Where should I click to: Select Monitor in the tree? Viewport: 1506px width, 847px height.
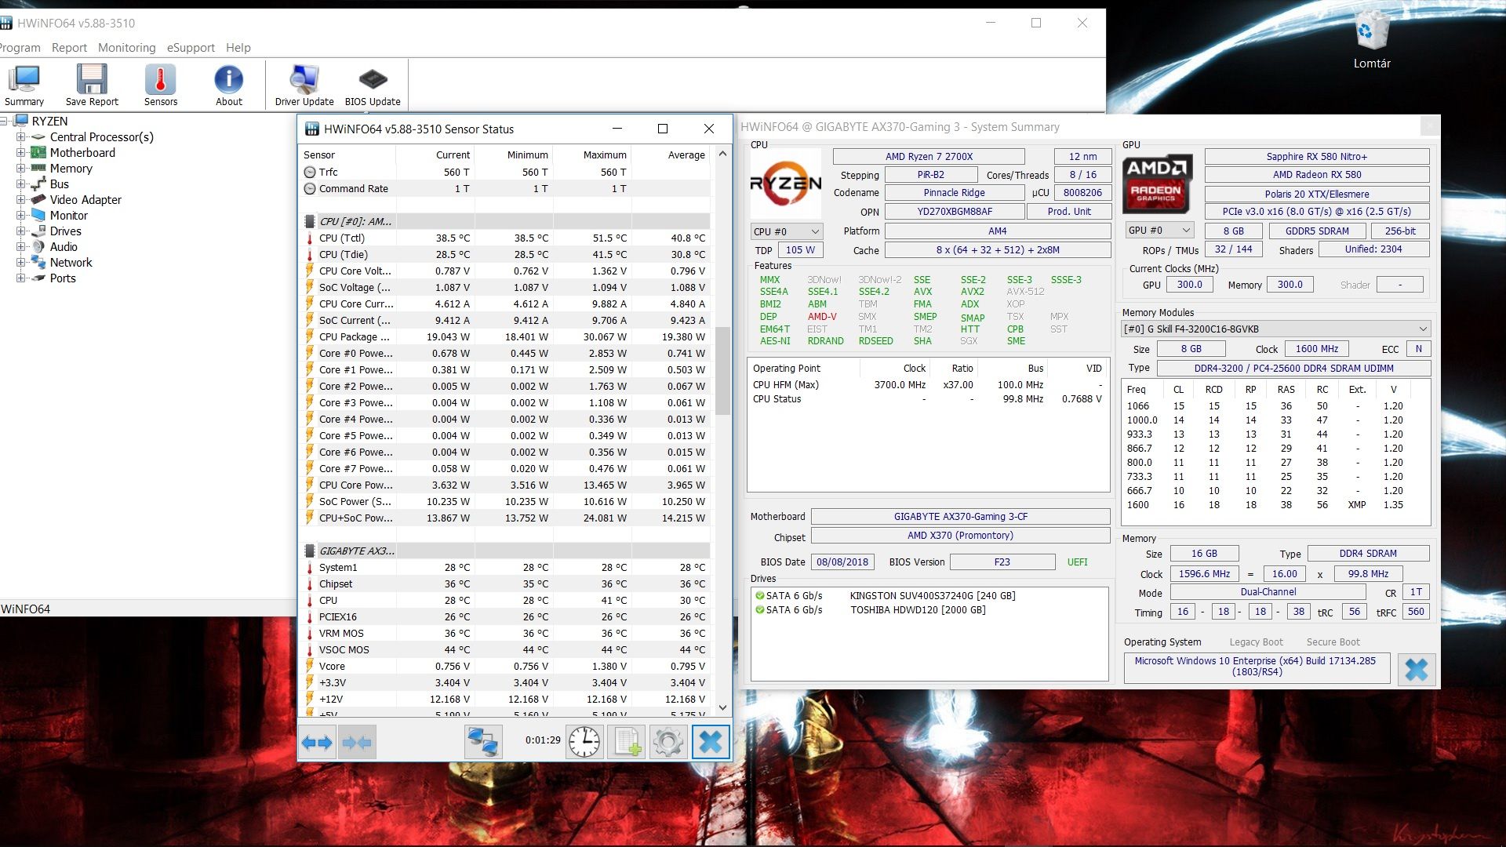point(69,215)
